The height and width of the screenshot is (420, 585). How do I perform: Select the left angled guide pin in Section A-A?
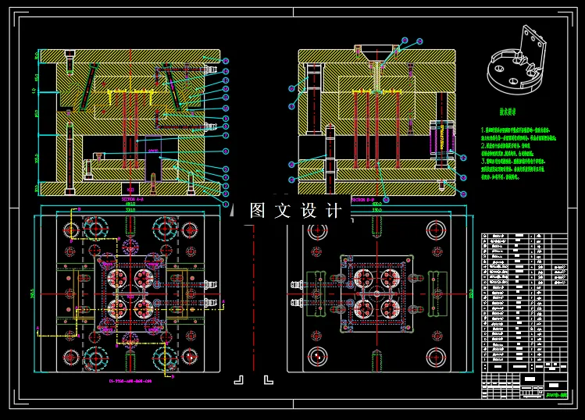(88, 87)
